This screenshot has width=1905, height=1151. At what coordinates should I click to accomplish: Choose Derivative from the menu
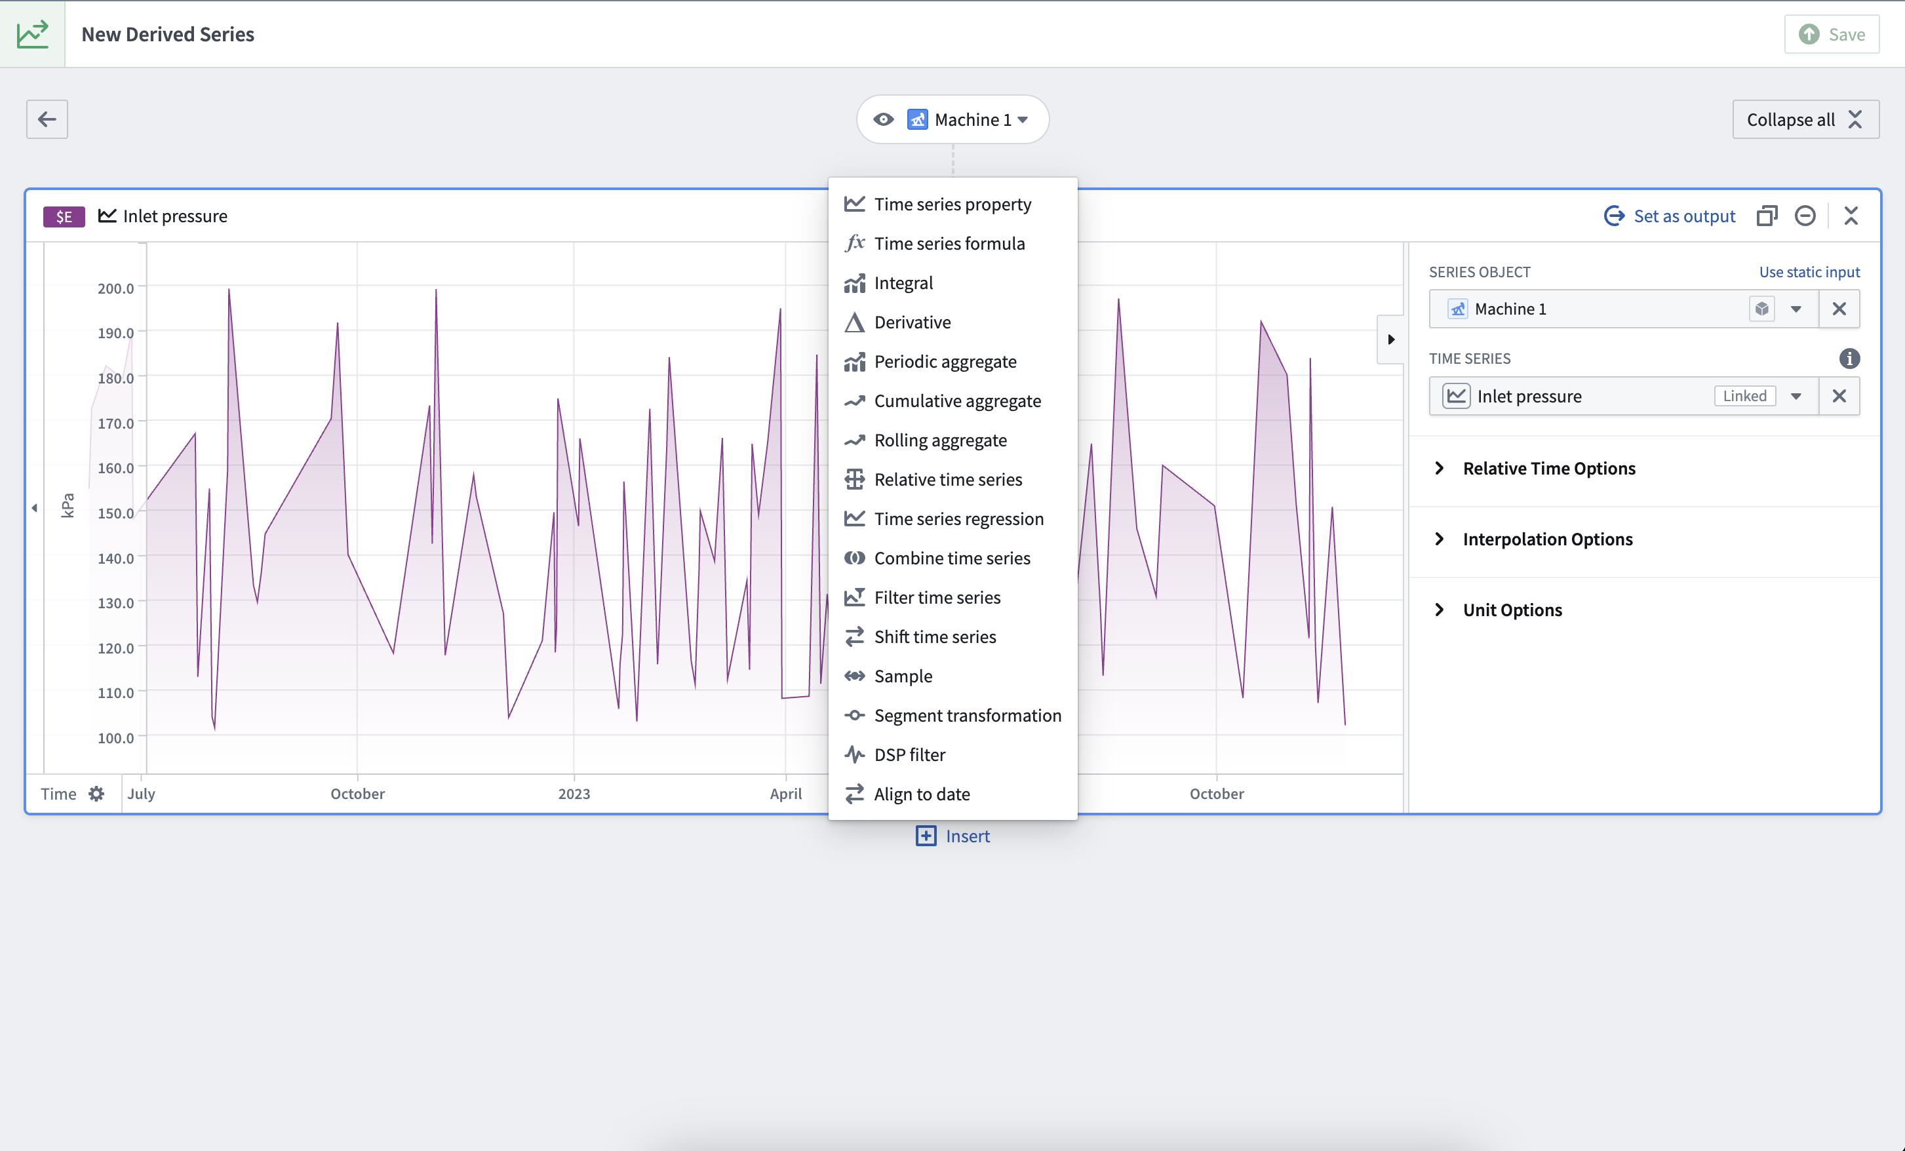[952, 322]
